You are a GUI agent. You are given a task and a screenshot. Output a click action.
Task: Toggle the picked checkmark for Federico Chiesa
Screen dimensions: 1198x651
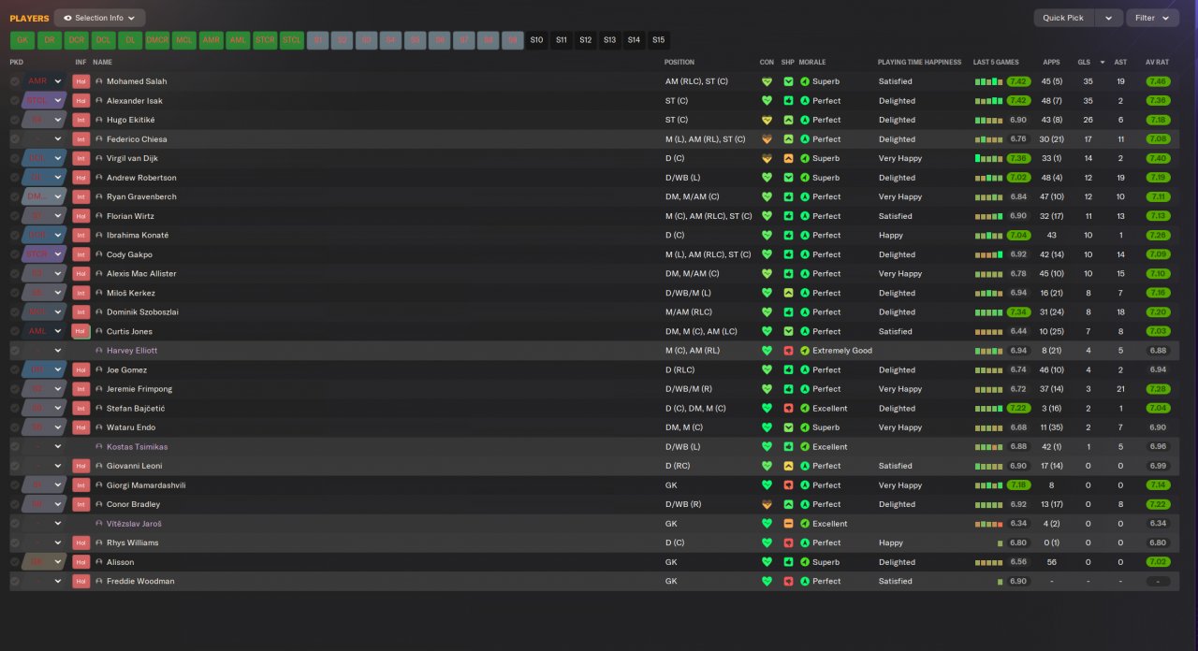(x=15, y=139)
